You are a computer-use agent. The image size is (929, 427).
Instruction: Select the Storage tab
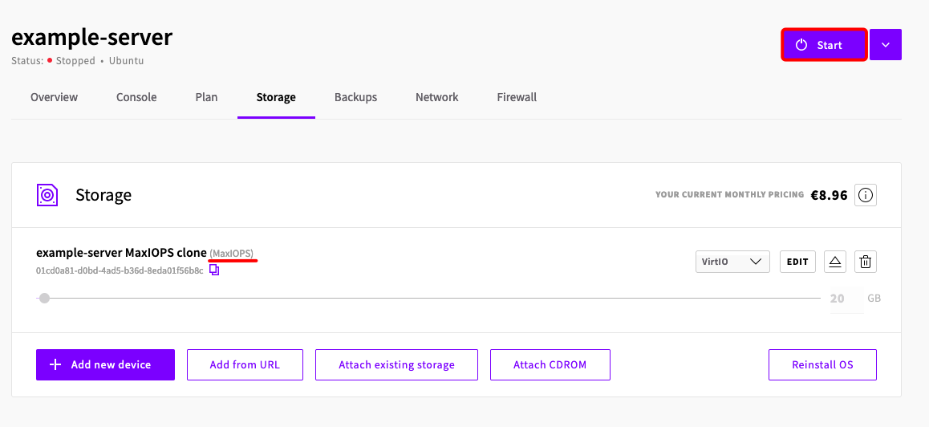[276, 97]
